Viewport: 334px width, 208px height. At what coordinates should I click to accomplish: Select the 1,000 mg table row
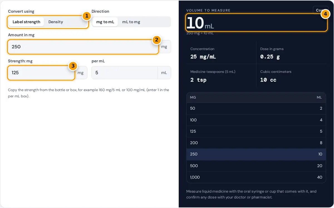click(256, 177)
